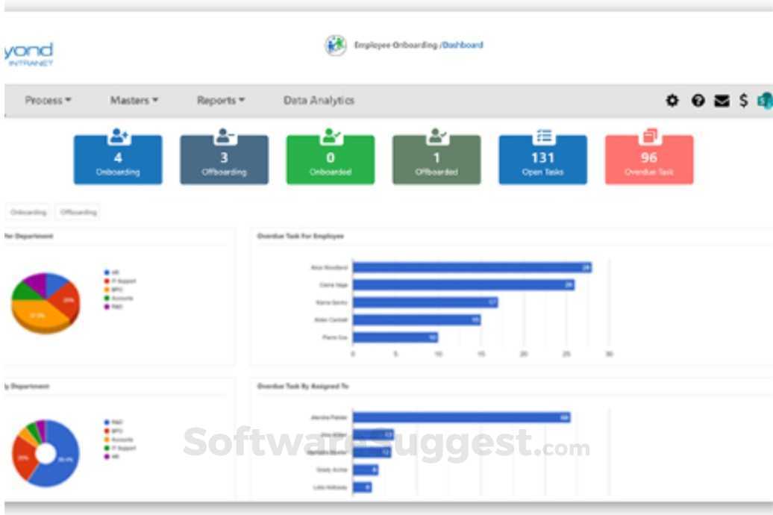Click Alice Woodland's bar in Overdue Task chart
This screenshot has width=773, height=515.
pyautogui.click(x=470, y=266)
